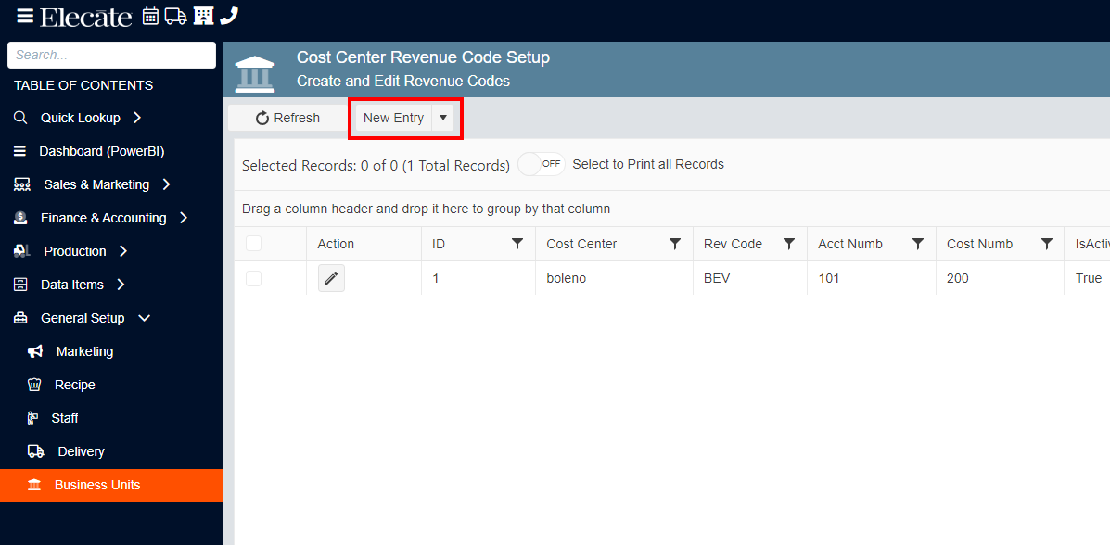
Task: Expand the Data Items chevron
Action: click(x=121, y=285)
